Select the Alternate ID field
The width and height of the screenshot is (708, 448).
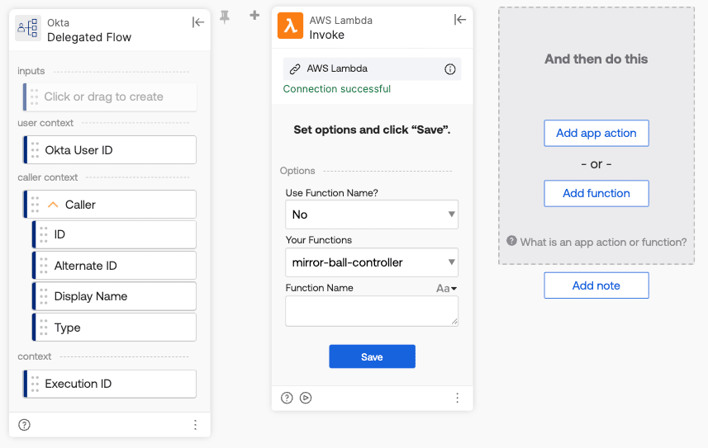click(x=114, y=266)
